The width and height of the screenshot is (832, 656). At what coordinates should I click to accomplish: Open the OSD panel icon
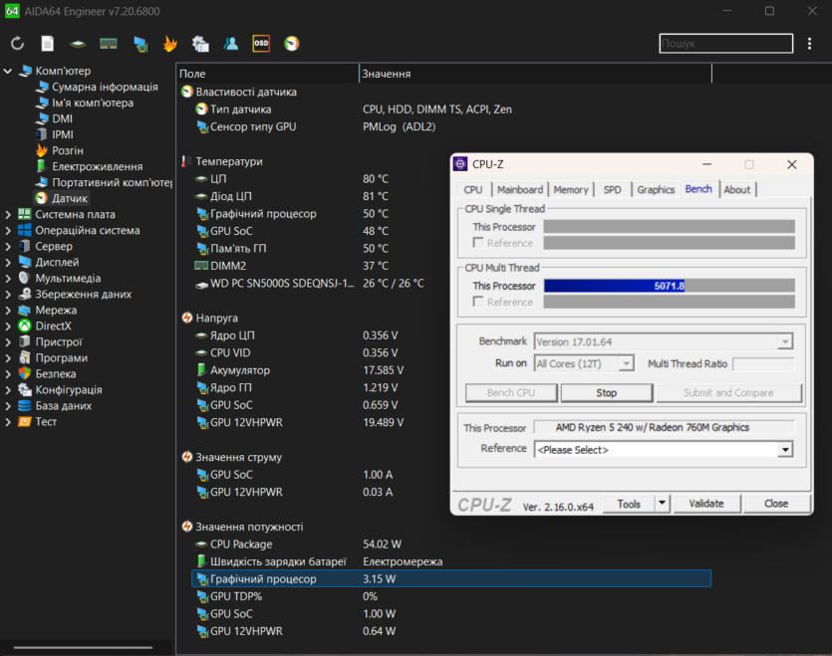(261, 44)
